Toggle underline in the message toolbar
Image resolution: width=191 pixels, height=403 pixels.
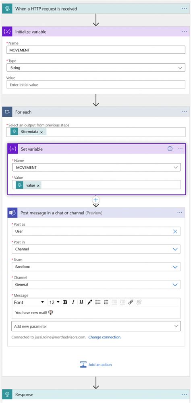click(x=81, y=302)
